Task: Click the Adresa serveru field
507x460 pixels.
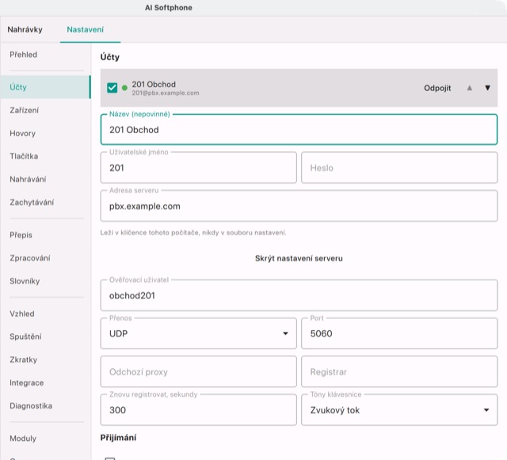Action: [299, 206]
